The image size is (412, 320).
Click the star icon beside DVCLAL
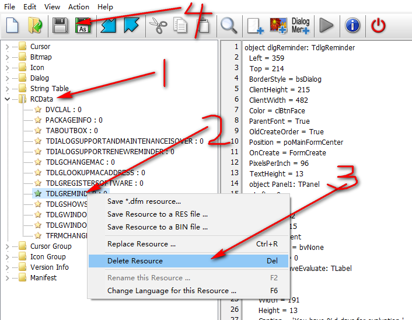(38, 109)
